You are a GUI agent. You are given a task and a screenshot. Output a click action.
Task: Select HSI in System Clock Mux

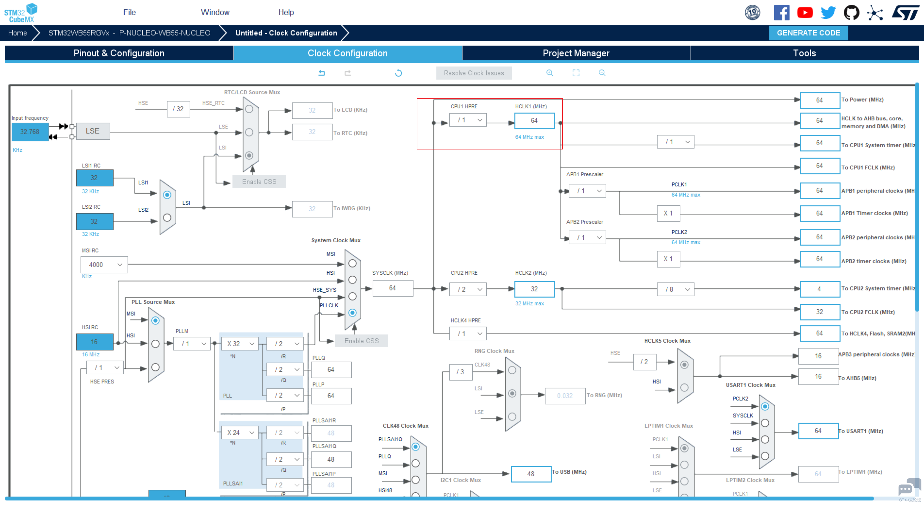click(353, 280)
